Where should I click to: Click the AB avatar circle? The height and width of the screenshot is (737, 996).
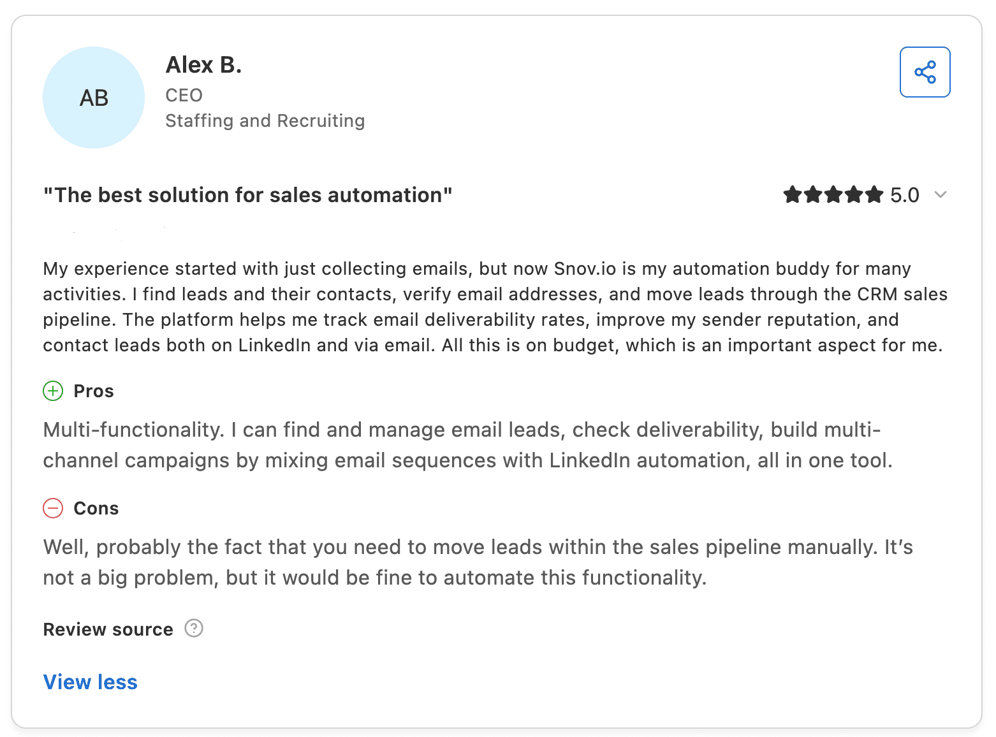coord(94,98)
